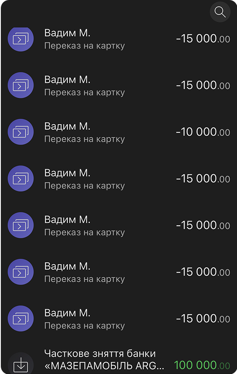Tap Переказ на картку under the third Вадим М.
This screenshot has width=237, height=374.
pos(85,139)
